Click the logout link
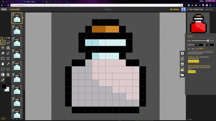This screenshot has width=216, height=121. pyautogui.click(x=209, y=9)
